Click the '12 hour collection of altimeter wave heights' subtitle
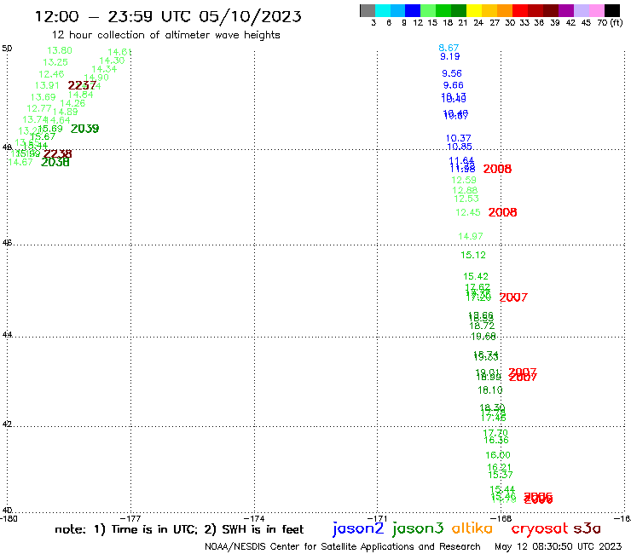 (166, 35)
